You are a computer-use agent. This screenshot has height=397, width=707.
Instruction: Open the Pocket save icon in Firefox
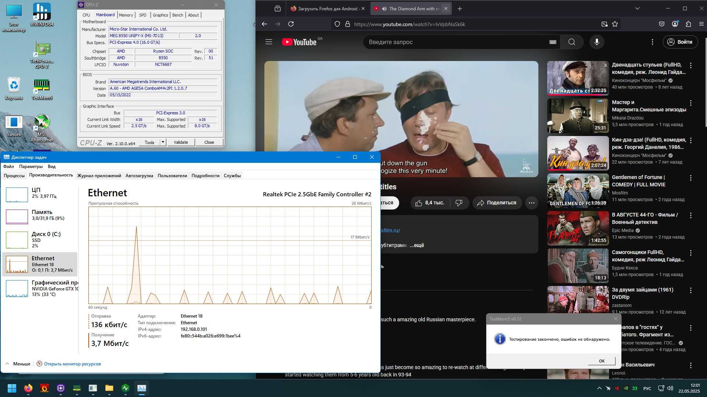[x=662, y=24]
